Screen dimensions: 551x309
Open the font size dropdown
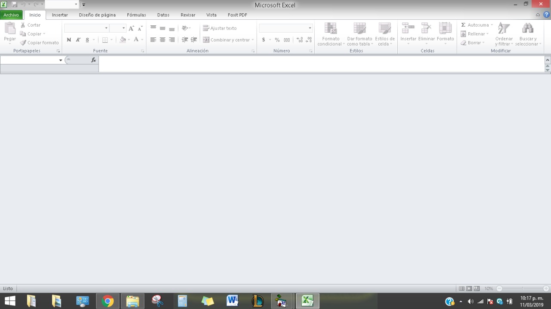point(124,28)
